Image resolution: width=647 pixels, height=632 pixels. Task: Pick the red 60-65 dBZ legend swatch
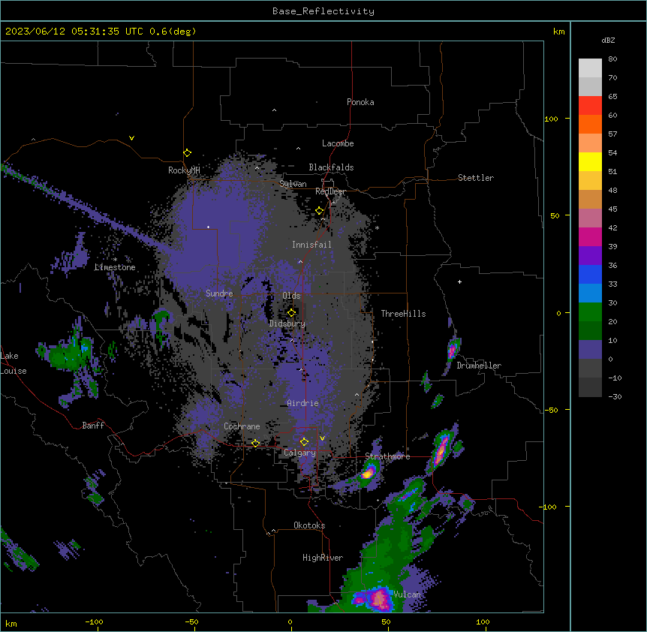tap(590, 105)
